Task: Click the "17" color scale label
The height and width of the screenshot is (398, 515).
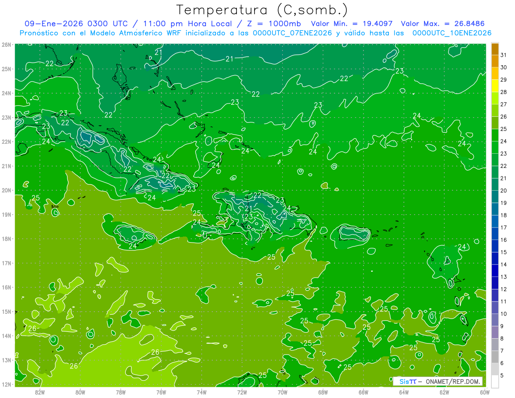Action: [x=503, y=228]
